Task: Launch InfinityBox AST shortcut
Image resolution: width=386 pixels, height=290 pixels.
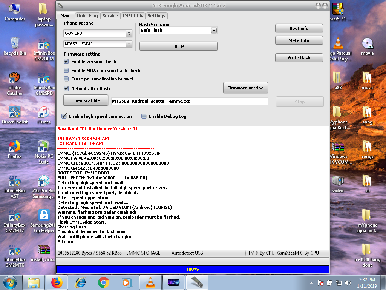Action: (x=15, y=187)
